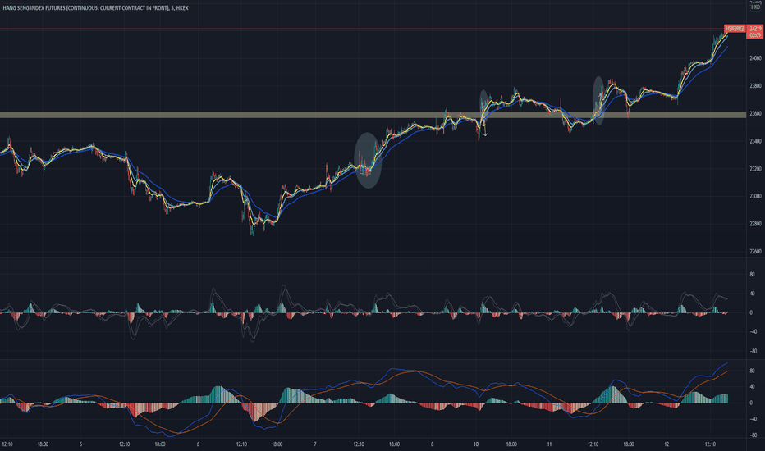Viewport: 765px width, 451px height.
Task: Click the bar countdown timer 00:09
Action: coord(755,35)
